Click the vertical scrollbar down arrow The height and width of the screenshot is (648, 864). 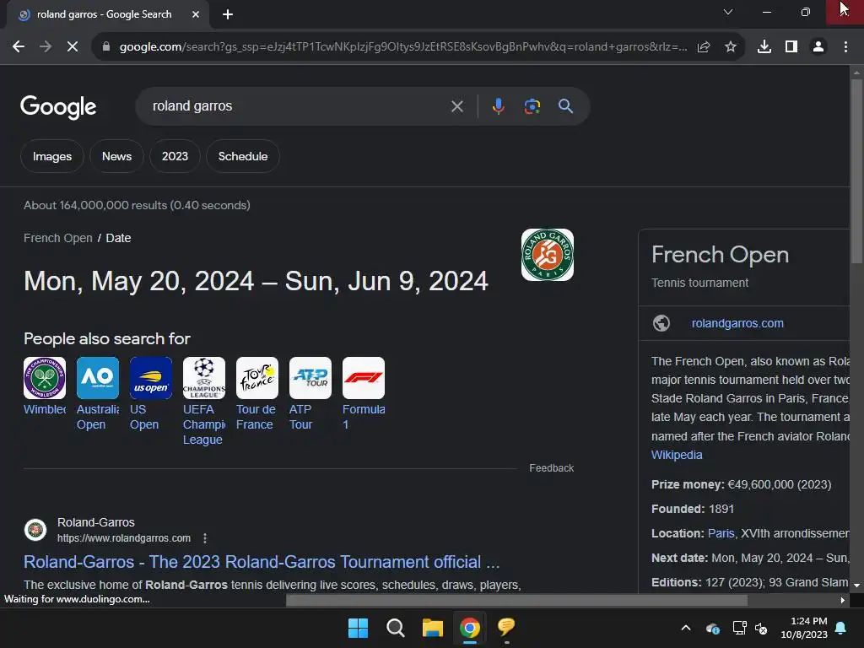856,586
